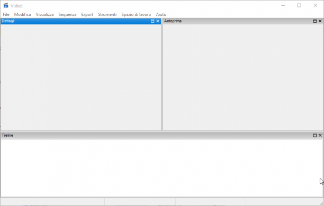Open the Aiuto help menu

coord(161,14)
